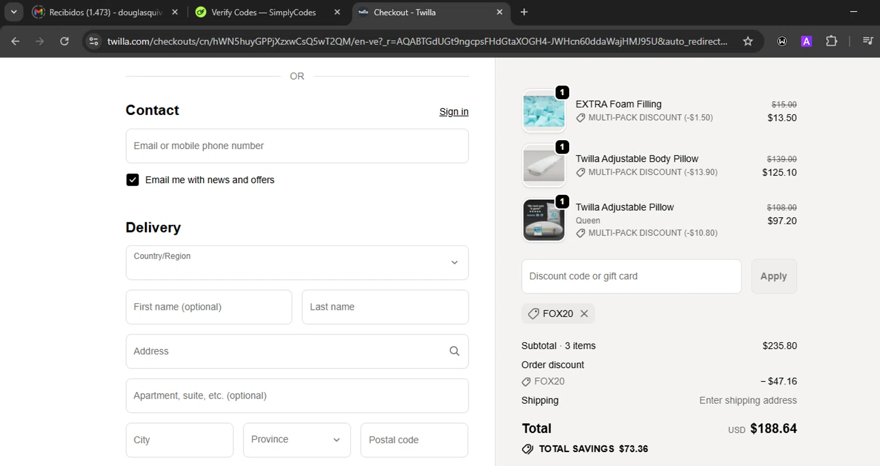Bookmark this page with the star icon
The width and height of the screenshot is (880, 466).
pyautogui.click(x=747, y=41)
